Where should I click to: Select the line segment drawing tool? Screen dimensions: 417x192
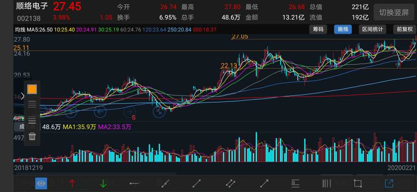196,183
